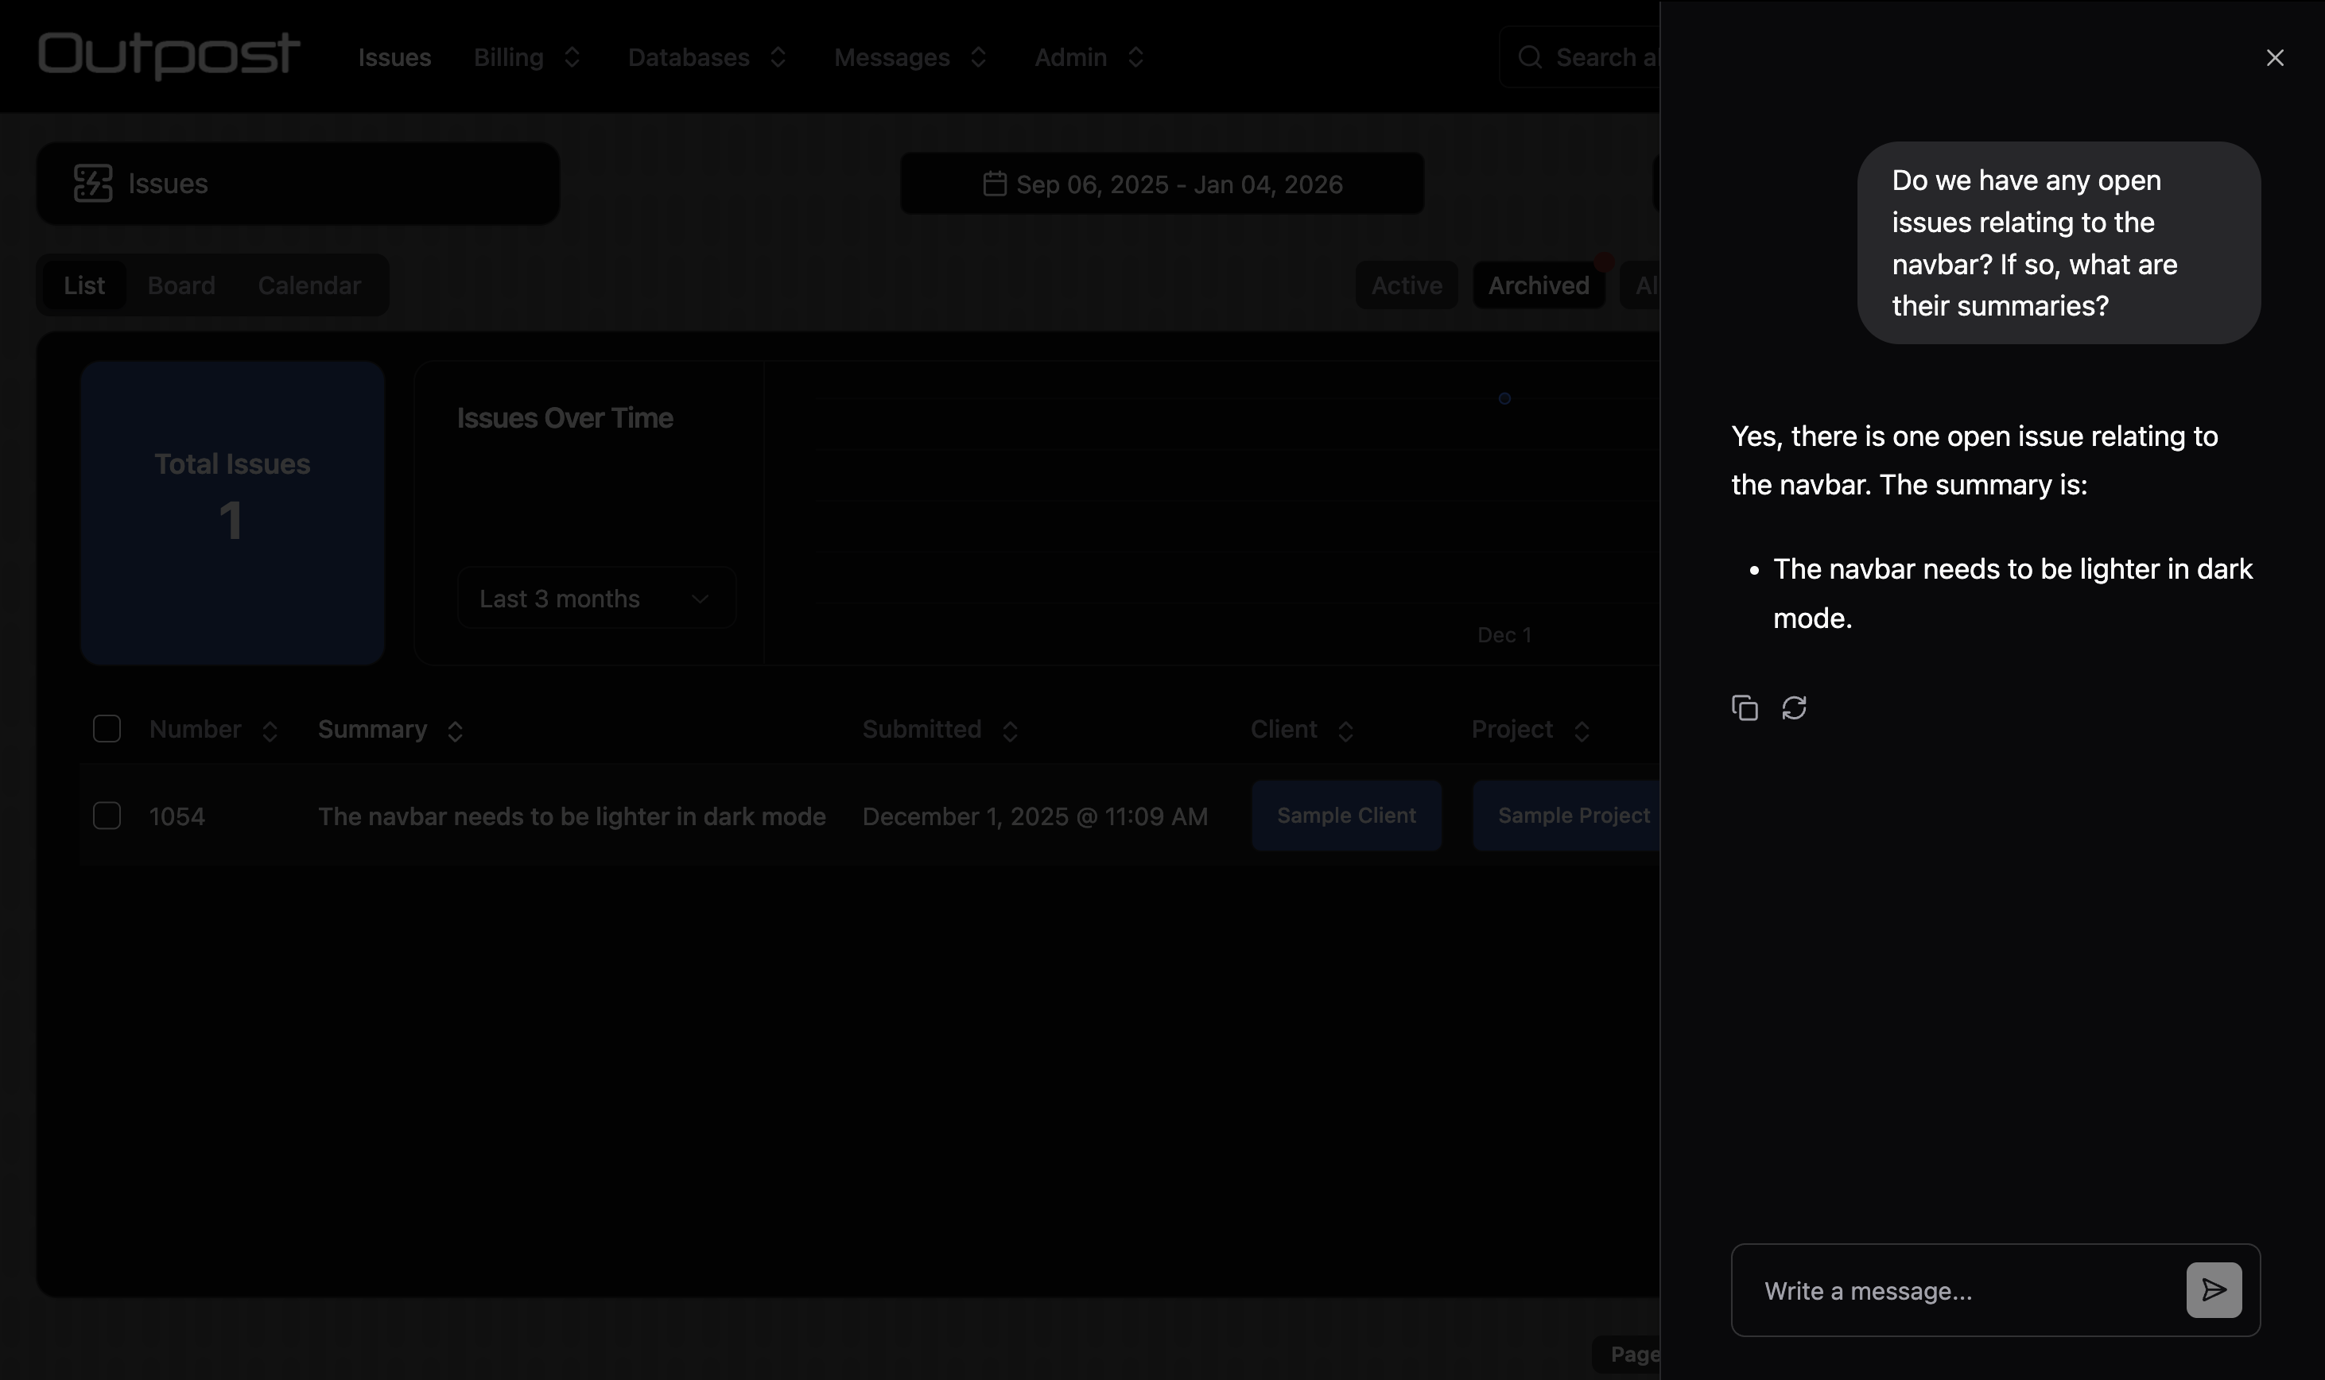The height and width of the screenshot is (1380, 2325).
Task: Click the Issues page header icon
Action: (x=93, y=183)
